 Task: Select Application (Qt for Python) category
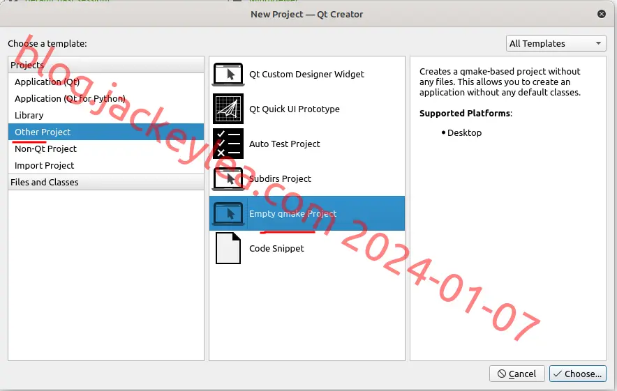tap(106, 99)
